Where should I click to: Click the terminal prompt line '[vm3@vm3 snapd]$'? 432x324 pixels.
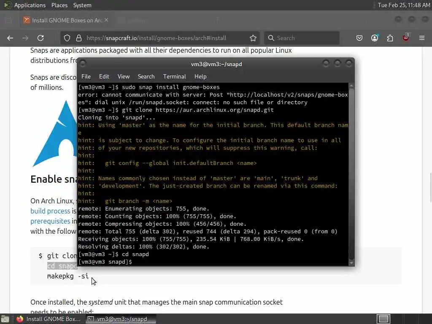tap(105, 262)
